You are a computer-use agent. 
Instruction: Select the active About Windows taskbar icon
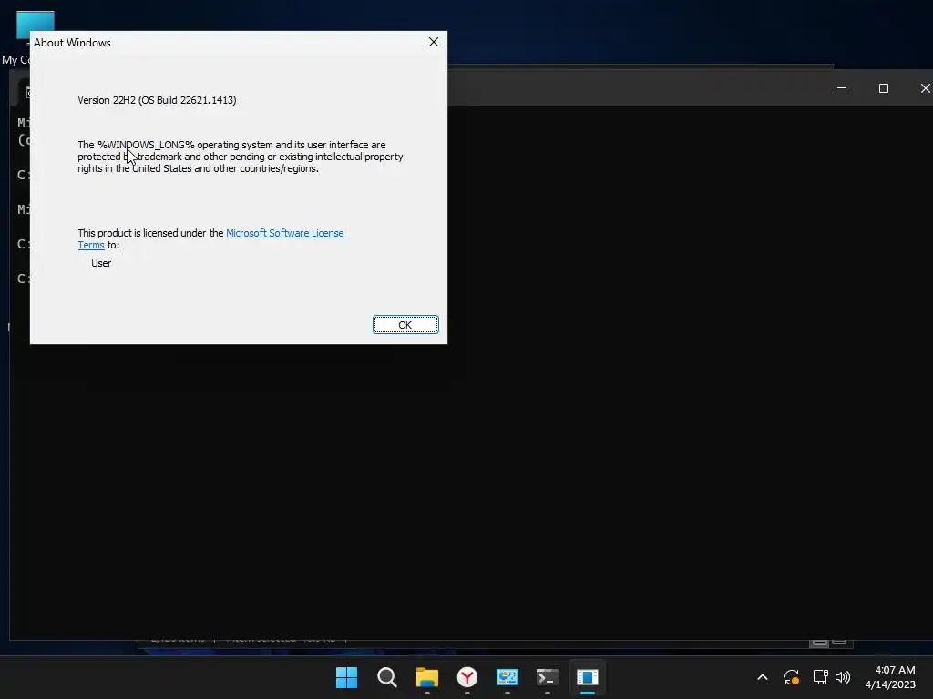(588, 677)
